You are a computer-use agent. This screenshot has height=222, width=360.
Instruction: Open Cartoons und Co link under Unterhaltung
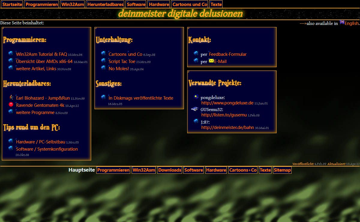point(125,54)
